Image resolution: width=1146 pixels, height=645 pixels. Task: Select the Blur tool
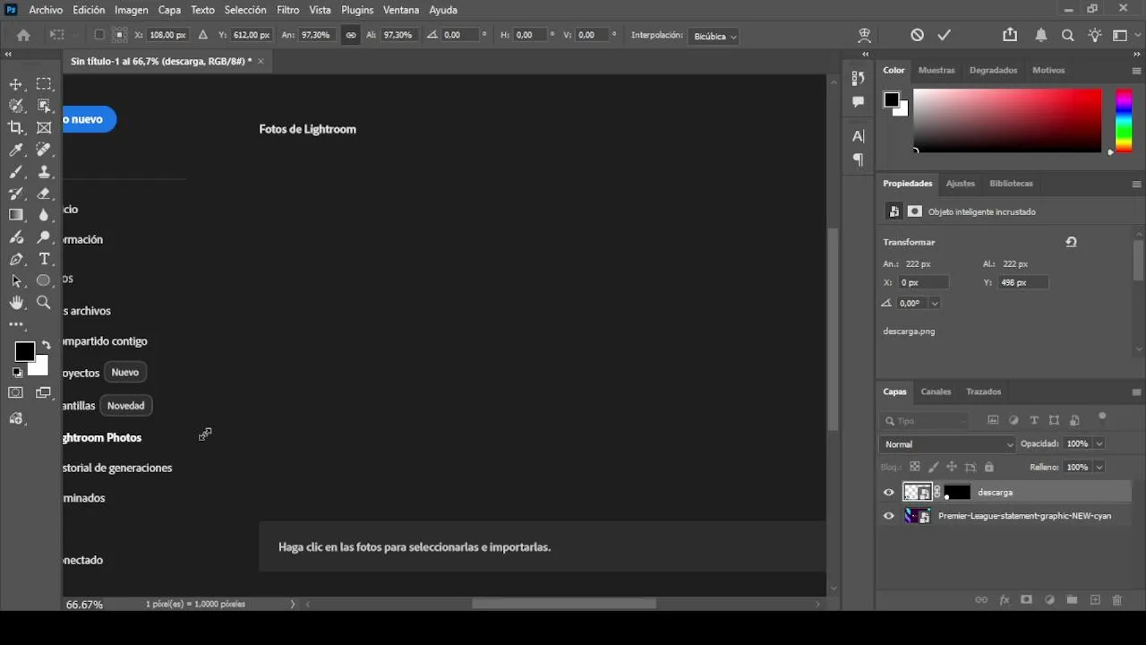pyautogui.click(x=44, y=215)
